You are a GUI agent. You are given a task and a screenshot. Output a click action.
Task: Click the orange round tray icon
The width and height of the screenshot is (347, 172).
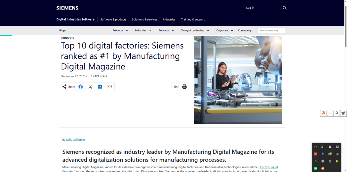(323, 168)
